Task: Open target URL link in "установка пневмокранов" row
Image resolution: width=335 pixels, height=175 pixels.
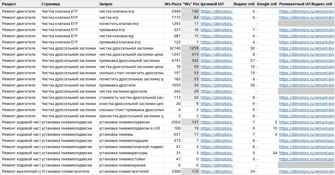Action: coord(216,165)
